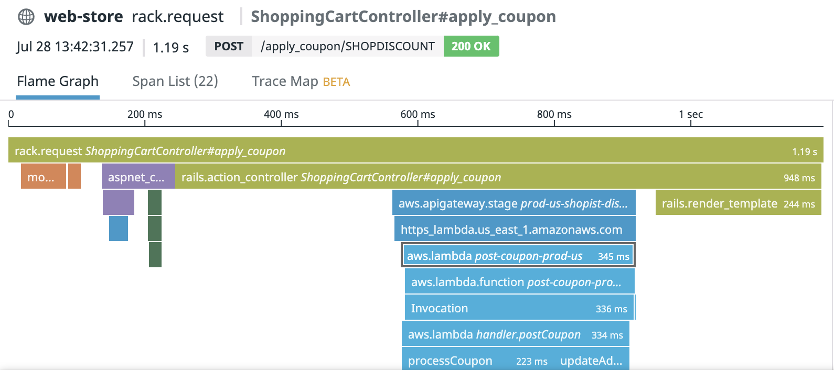Select the aws.lambda handler.postCoupon span
The image size is (834, 370).
(x=515, y=334)
